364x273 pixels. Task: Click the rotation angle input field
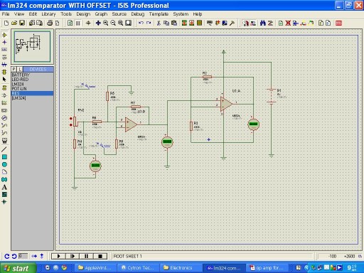(x=23, y=256)
